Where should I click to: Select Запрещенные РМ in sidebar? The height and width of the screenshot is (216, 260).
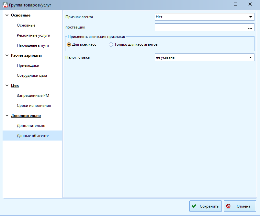pyautogui.click(x=33, y=96)
